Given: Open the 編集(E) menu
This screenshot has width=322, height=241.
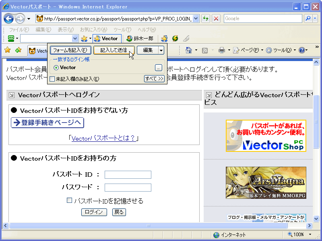Looking at the screenshot, I should tap(43, 29).
